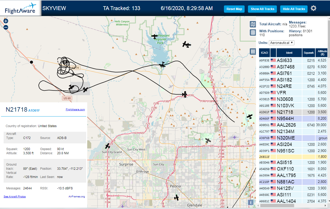Select the VFR aircraft row
The image size is (330, 209).
coord(293,93)
